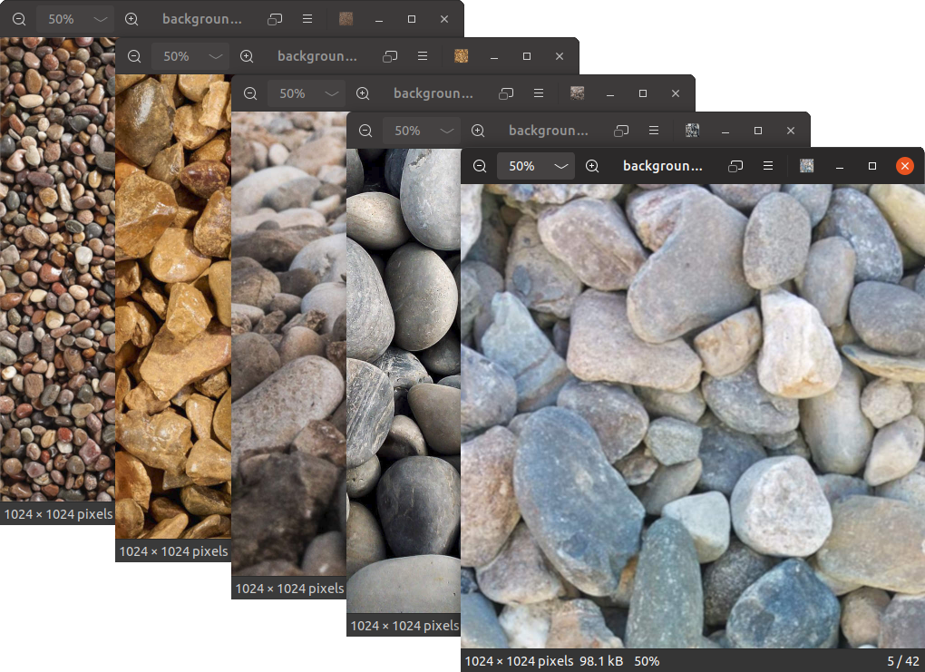Zoom out using the magnifier in the front window
Viewport: 925px width, 672px height.
click(479, 166)
